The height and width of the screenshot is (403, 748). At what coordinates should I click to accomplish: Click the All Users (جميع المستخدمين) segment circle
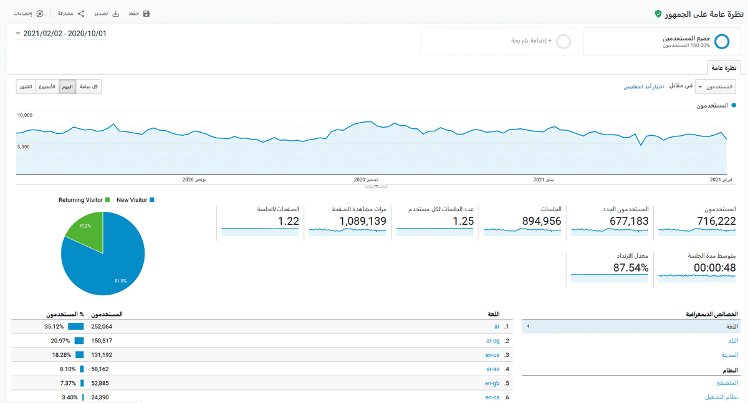721,42
